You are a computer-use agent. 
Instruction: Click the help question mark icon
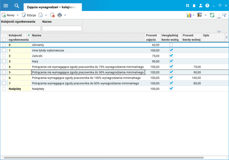coord(207,6)
